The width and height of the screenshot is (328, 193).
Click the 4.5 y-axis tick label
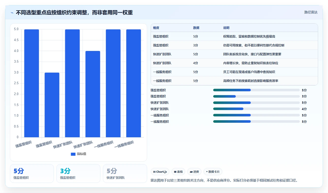click(16, 40)
